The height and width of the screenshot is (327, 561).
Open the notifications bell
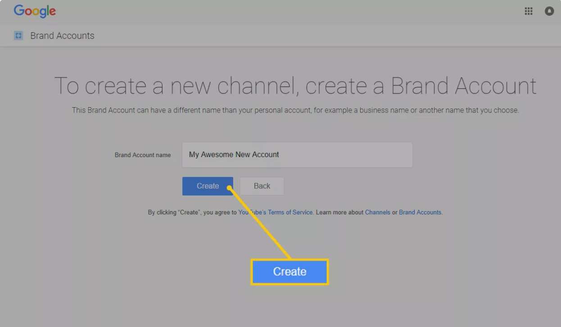pos(549,11)
